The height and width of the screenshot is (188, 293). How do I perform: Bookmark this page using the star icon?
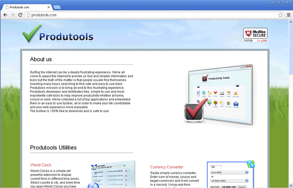280,15
